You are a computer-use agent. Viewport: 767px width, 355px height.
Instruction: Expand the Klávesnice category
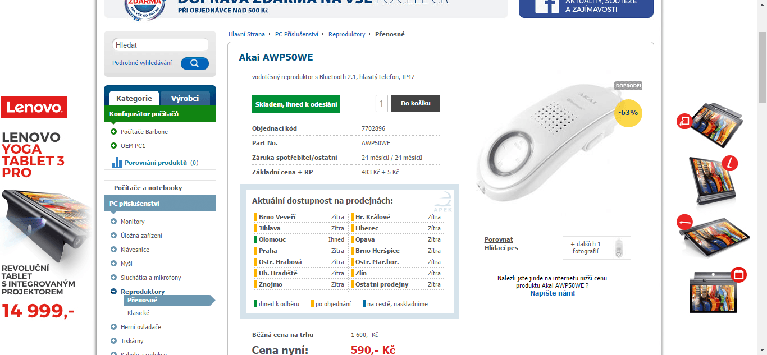[x=114, y=250]
